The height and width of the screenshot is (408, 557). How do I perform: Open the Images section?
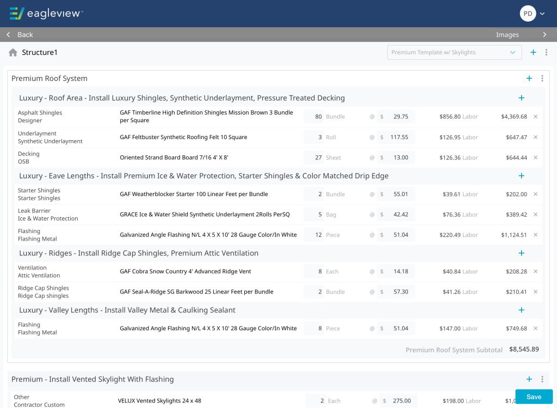(x=508, y=35)
